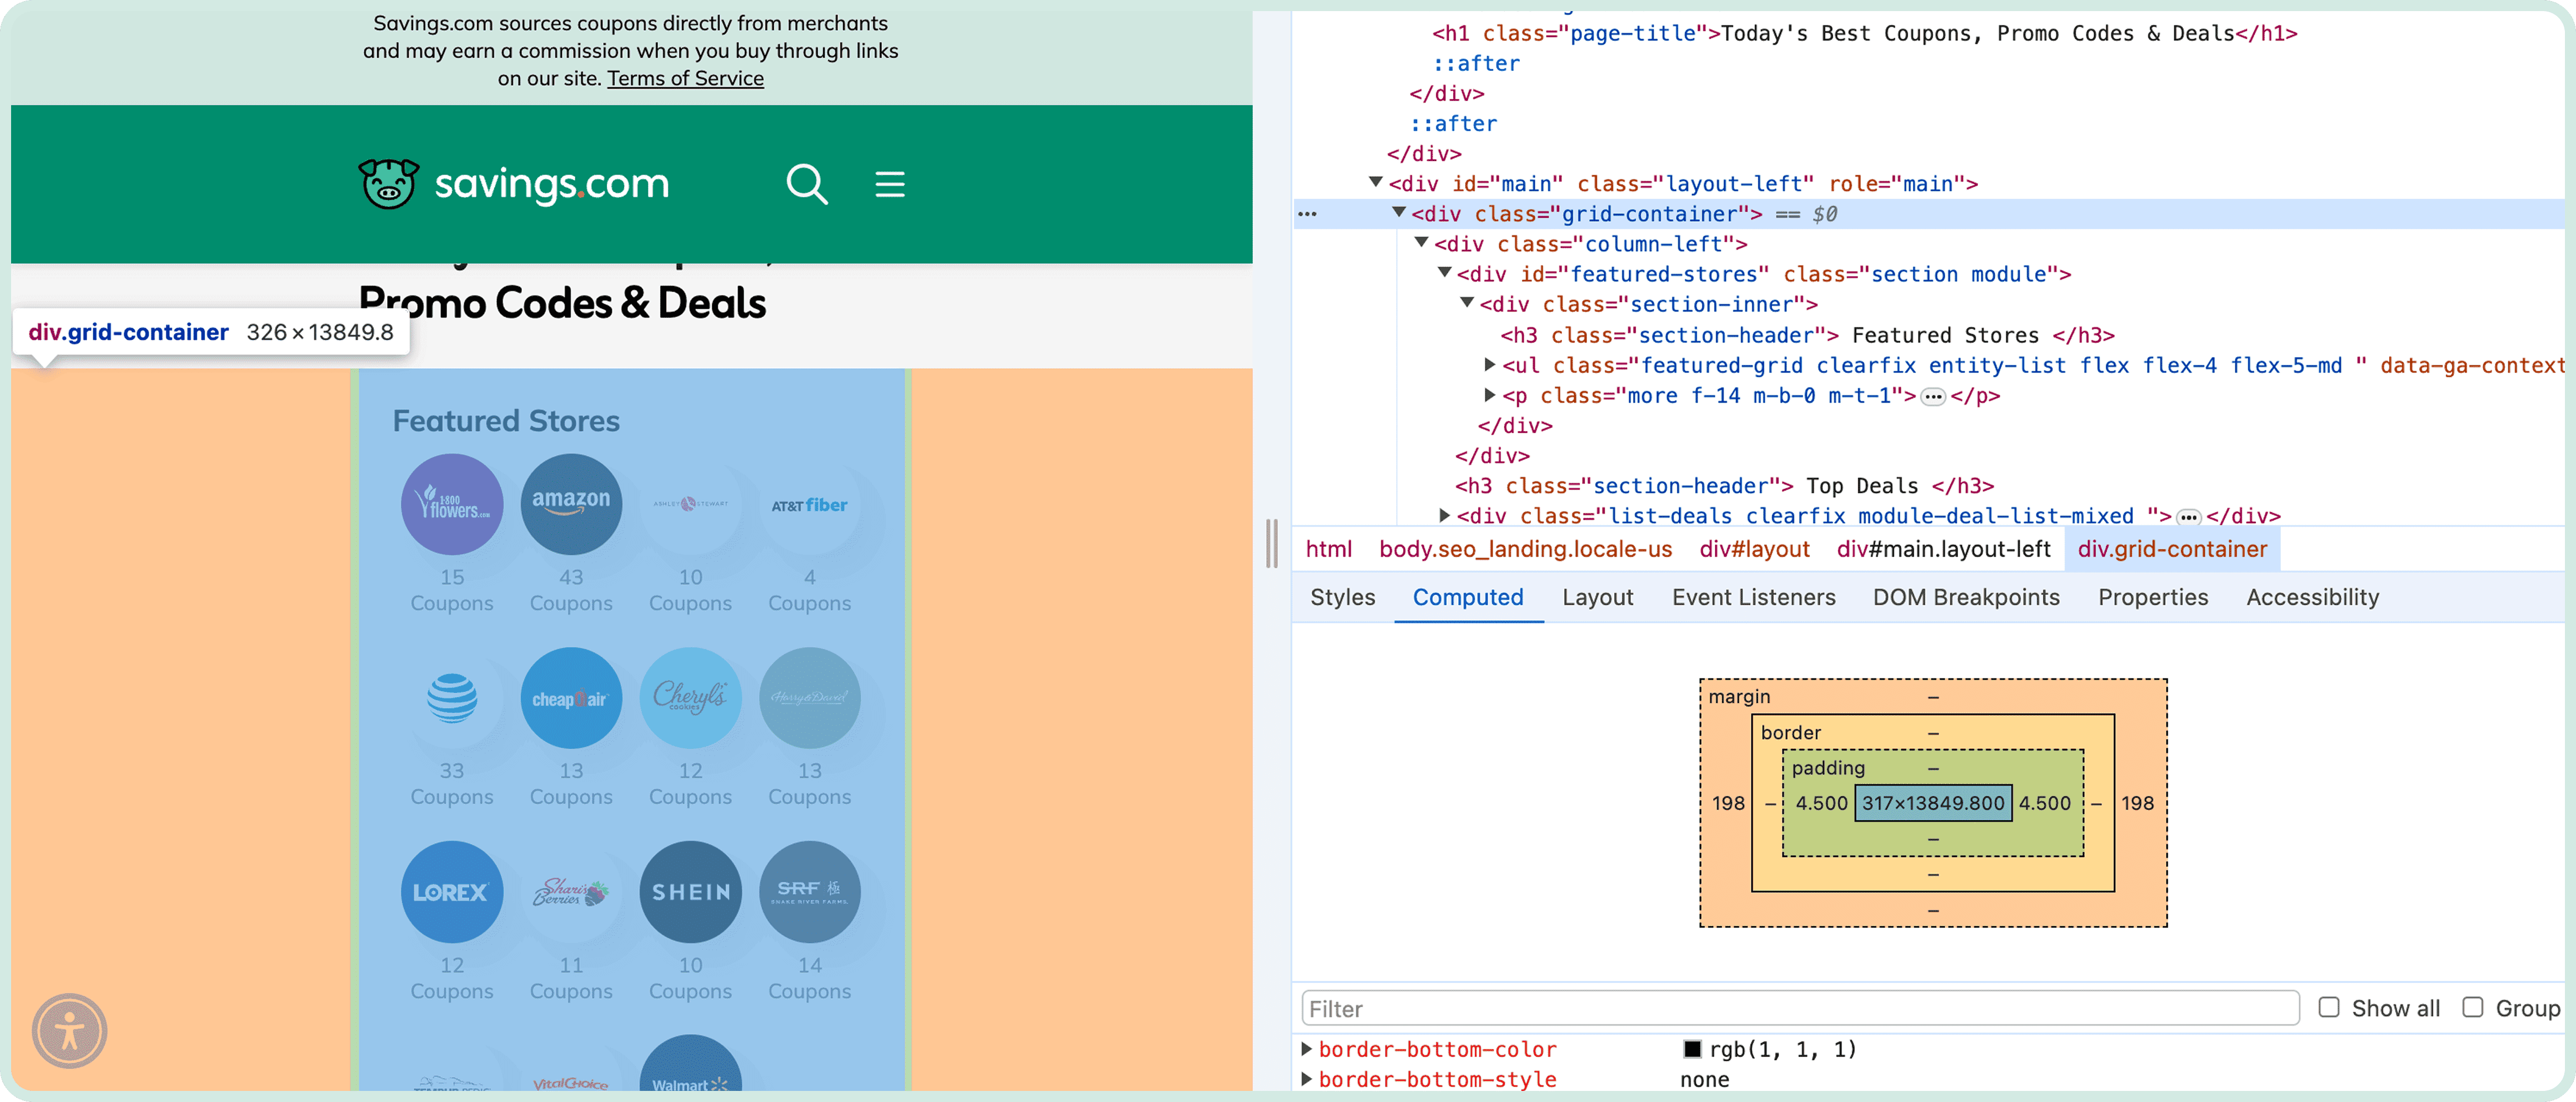Open the CheapOair store icon
2576x1102 pixels.
coord(570,698)
